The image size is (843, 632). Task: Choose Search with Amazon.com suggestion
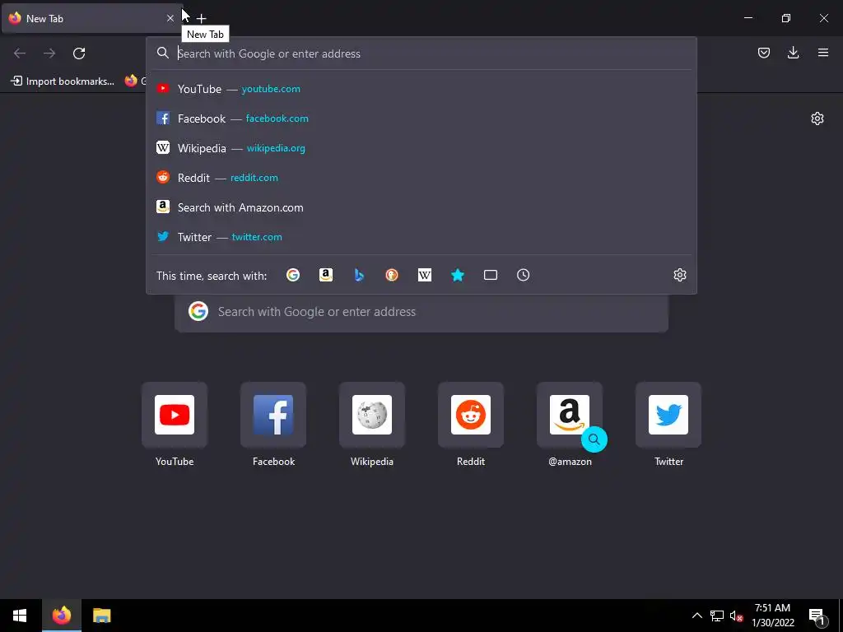[x=421, y=207]
